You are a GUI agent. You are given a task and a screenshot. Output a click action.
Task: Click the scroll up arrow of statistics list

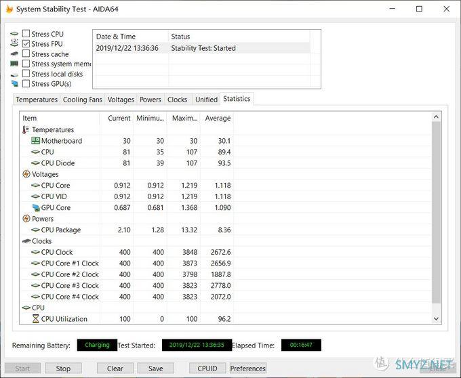coord(436,117)
